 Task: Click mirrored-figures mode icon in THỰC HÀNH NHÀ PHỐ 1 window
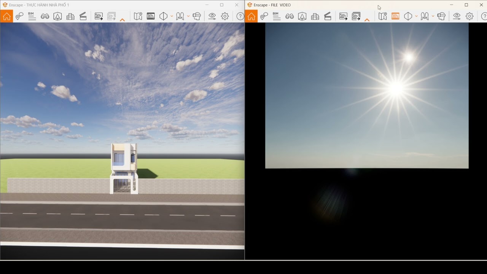tap(180, 16)
